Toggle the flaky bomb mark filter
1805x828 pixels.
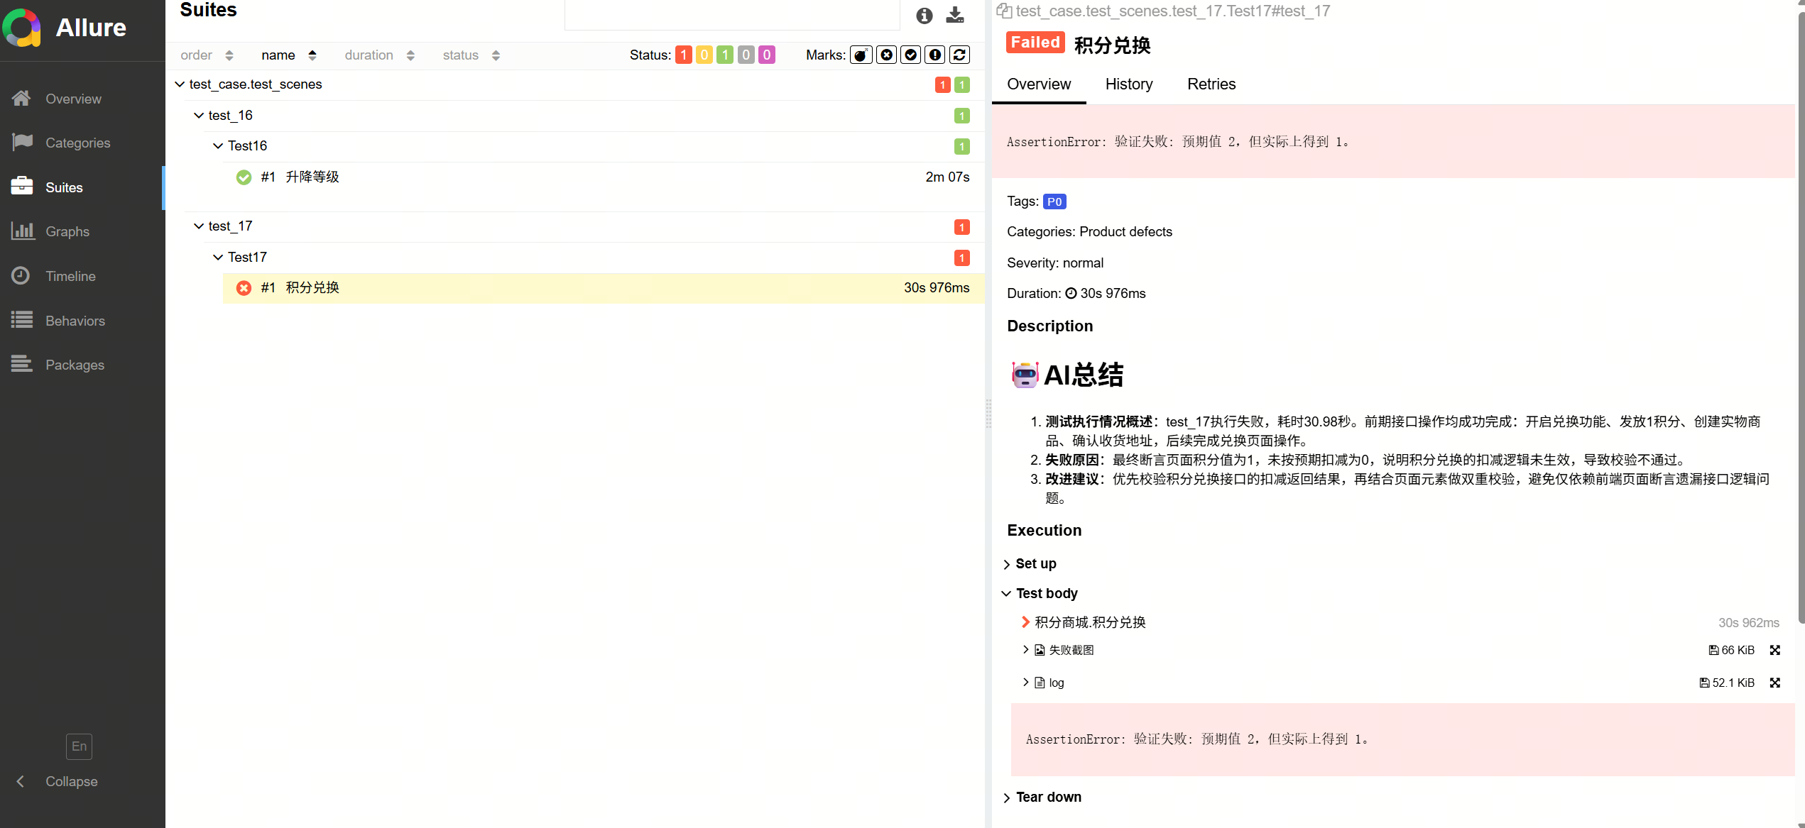click(x=861, y=55)
